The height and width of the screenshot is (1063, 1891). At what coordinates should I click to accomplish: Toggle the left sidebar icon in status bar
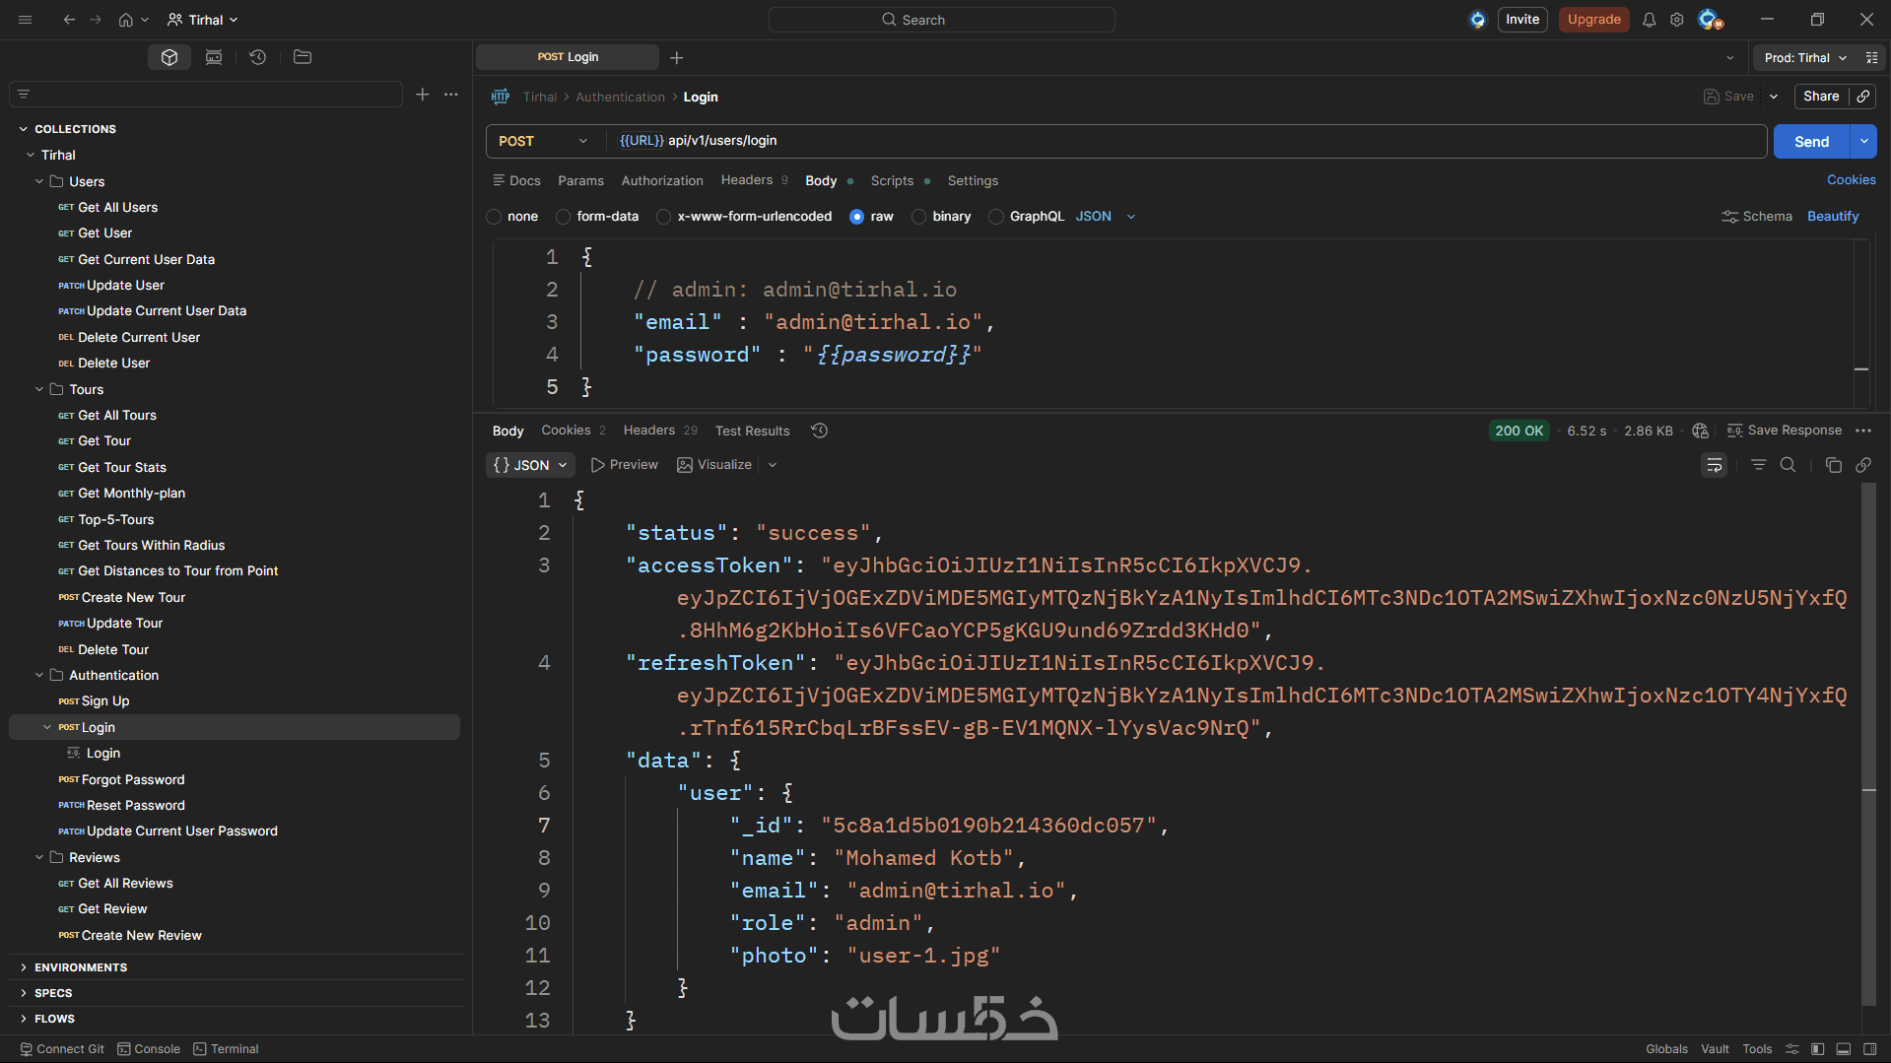click(1818, 1049)
